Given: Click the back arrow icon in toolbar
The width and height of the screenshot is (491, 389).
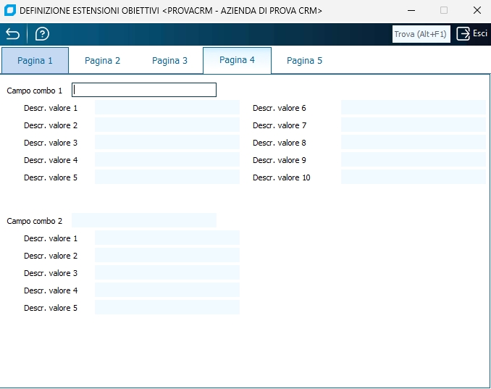Looking at the screenshot, I should 12,34.
